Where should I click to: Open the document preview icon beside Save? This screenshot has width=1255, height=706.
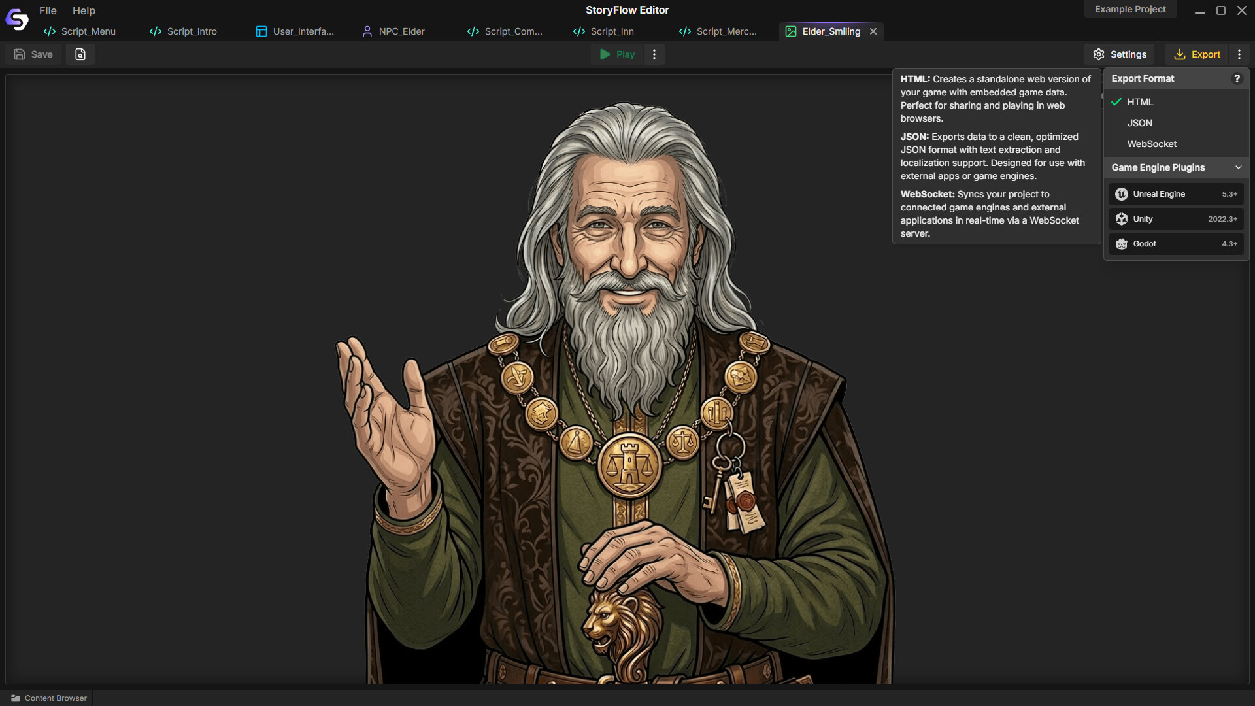pyautogui.click(x=80, y=54)
